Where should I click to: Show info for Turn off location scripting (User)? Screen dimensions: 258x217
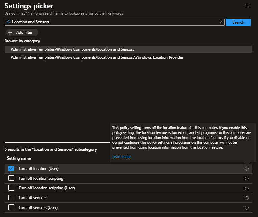(x=247, y=188)
